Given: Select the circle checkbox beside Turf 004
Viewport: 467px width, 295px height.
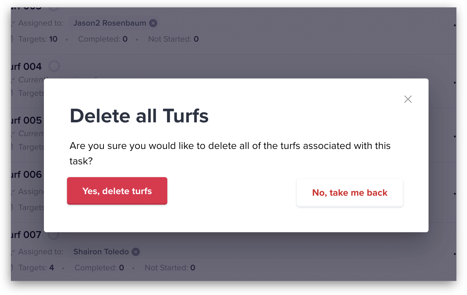Looking at the screenshot, I should pos(54,66).
